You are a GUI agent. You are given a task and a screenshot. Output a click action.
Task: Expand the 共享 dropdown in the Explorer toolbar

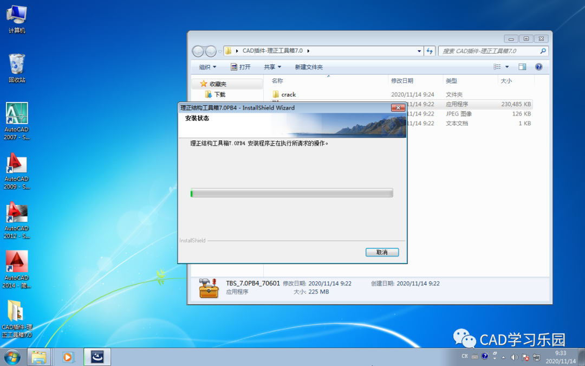[272, 67]
